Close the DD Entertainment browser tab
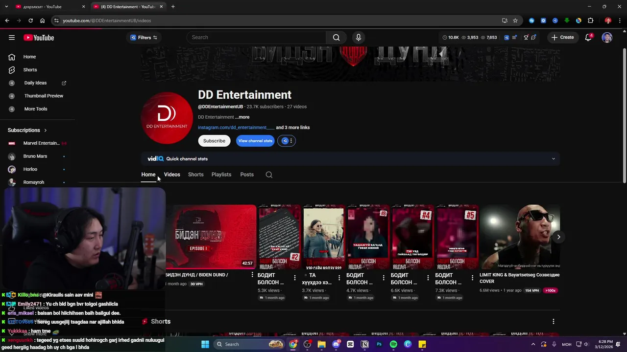Image resolution: width=627 pixels, height=352 pixels. pos(161,7)
